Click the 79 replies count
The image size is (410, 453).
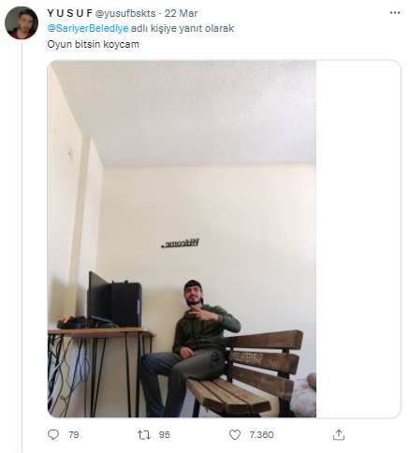[x=74, y=434]
